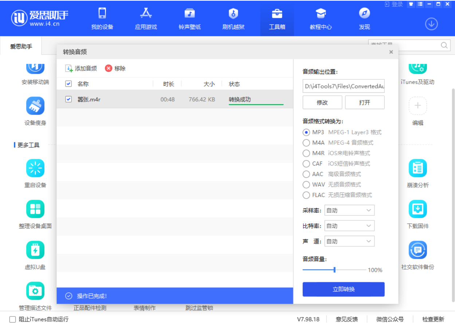Select the M4R iOS ringtone format
Viewport: 455px width, 327px height.
coord(306,153)
